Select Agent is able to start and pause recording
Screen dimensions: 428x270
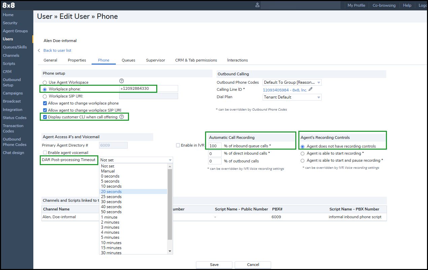(303, 161)
